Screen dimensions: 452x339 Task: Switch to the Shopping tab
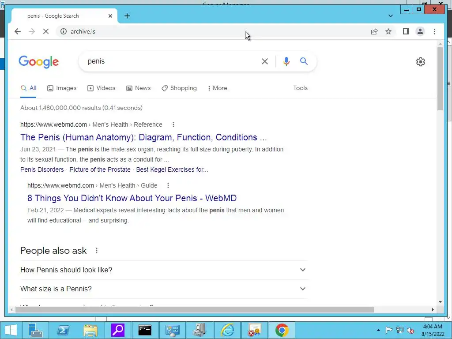click(x=179, y=88)
